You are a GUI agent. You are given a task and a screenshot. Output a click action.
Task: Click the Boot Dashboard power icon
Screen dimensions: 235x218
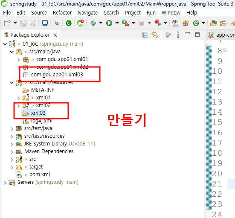pos(69,23)
